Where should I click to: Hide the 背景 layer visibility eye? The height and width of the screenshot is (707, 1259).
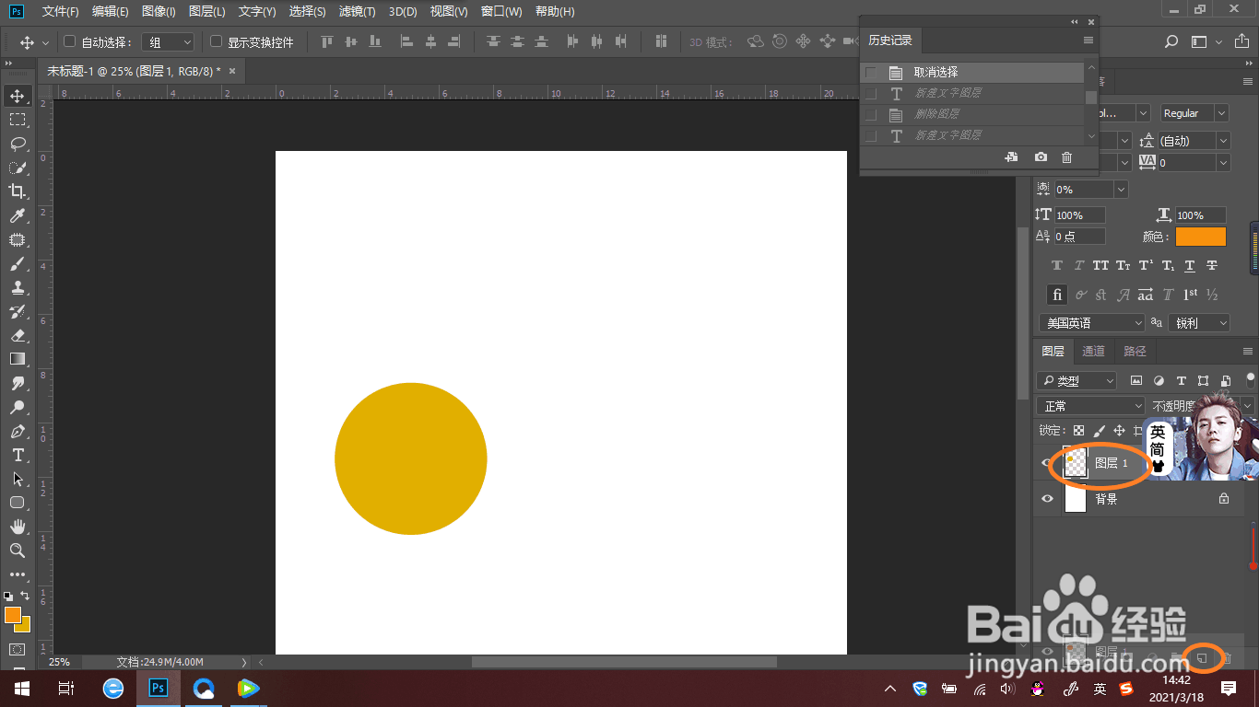tap(1047, 499)
